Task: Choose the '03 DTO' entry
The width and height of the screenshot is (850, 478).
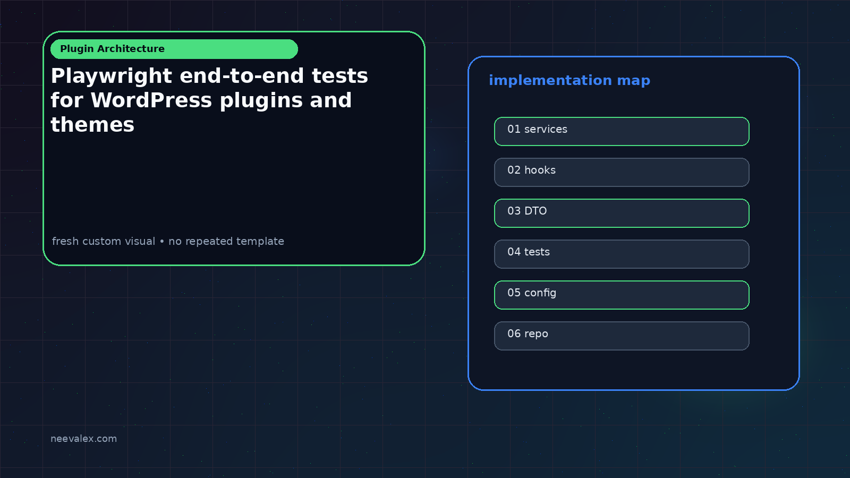Action: coord(622,213)
